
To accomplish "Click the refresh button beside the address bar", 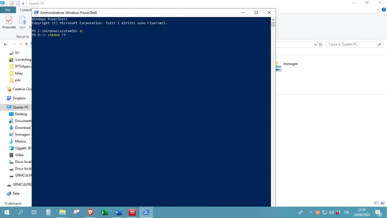I will [x=321, y=45].
